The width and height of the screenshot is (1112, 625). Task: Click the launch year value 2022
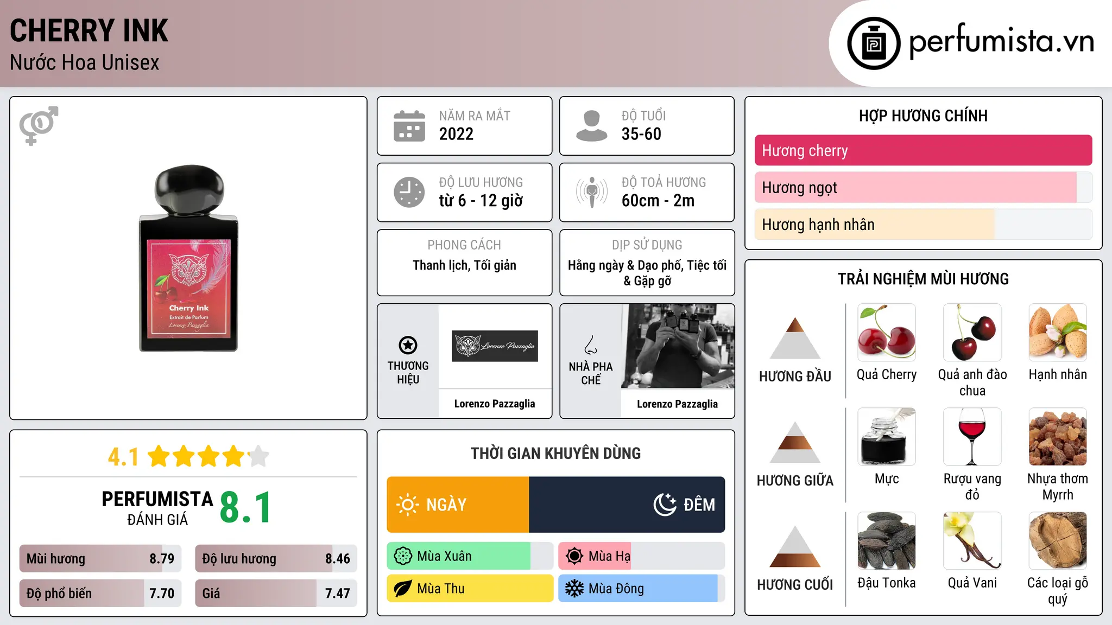[x=456, y=134]
